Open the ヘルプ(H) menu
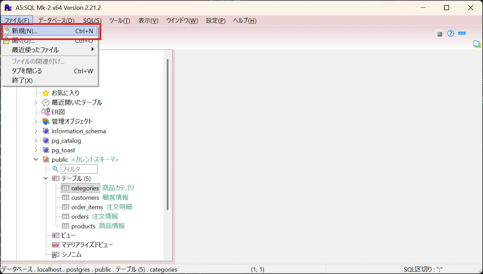Image resolution: width=483 pixels, height=274 pixels. (x=245, y=20)
